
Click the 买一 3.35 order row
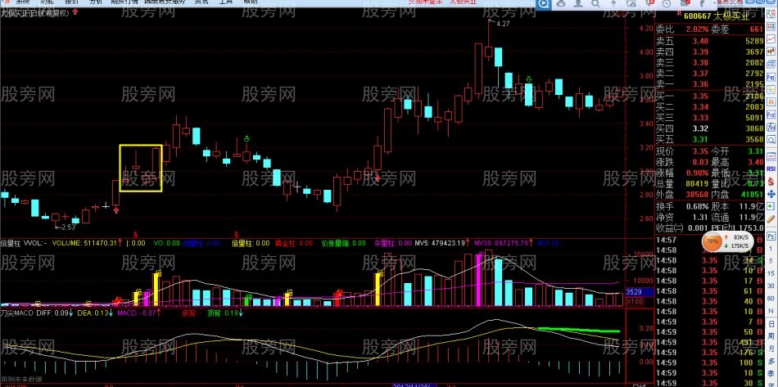710,96
